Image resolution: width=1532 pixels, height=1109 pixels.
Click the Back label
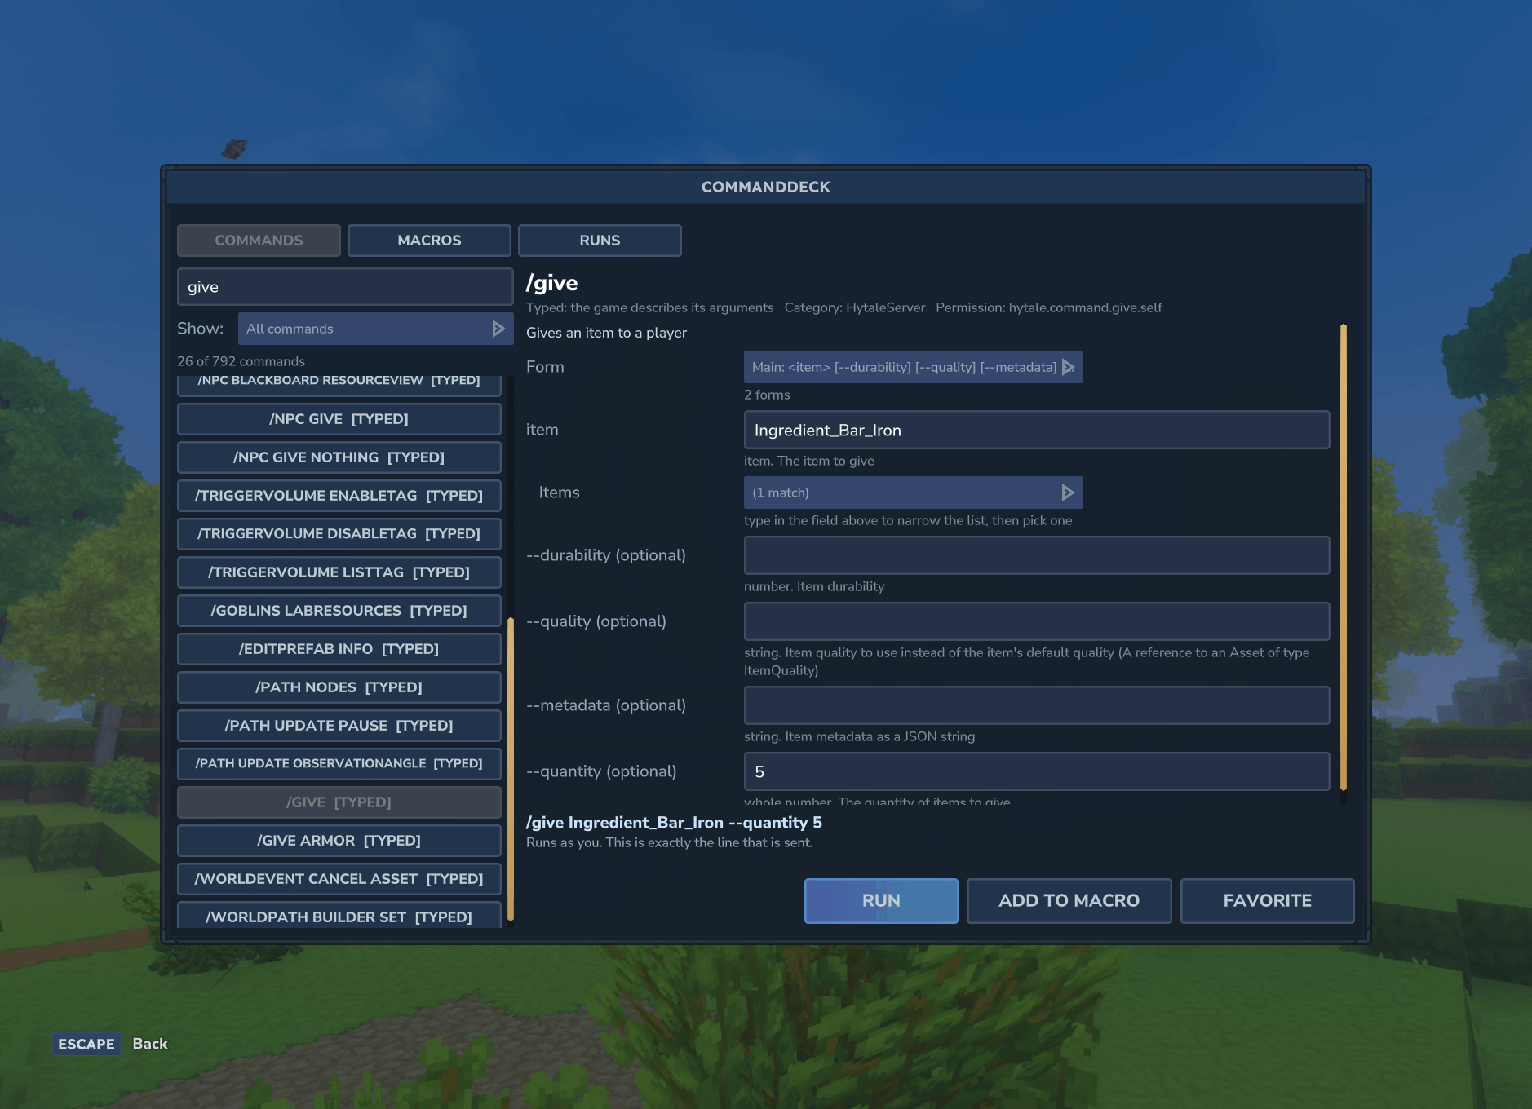coord(150,1044)
